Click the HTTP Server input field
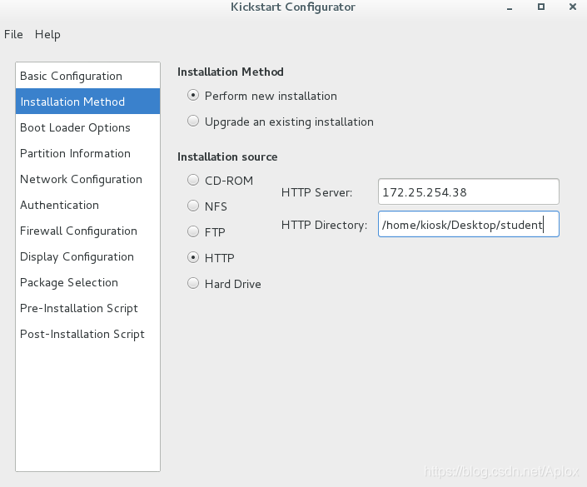This screenshot has height=487, width=587. [468, 192]
